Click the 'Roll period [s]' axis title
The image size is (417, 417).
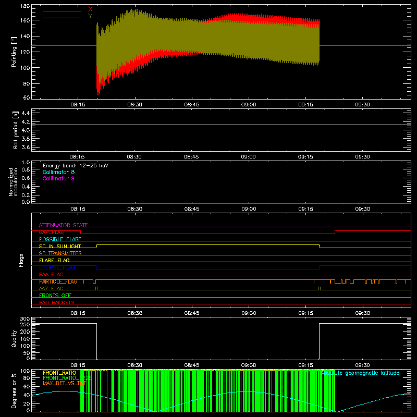tap(16, 130)
